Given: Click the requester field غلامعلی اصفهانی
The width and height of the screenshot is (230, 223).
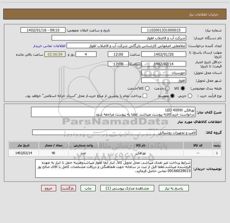Looking at the screenshot, I should 126,46.
